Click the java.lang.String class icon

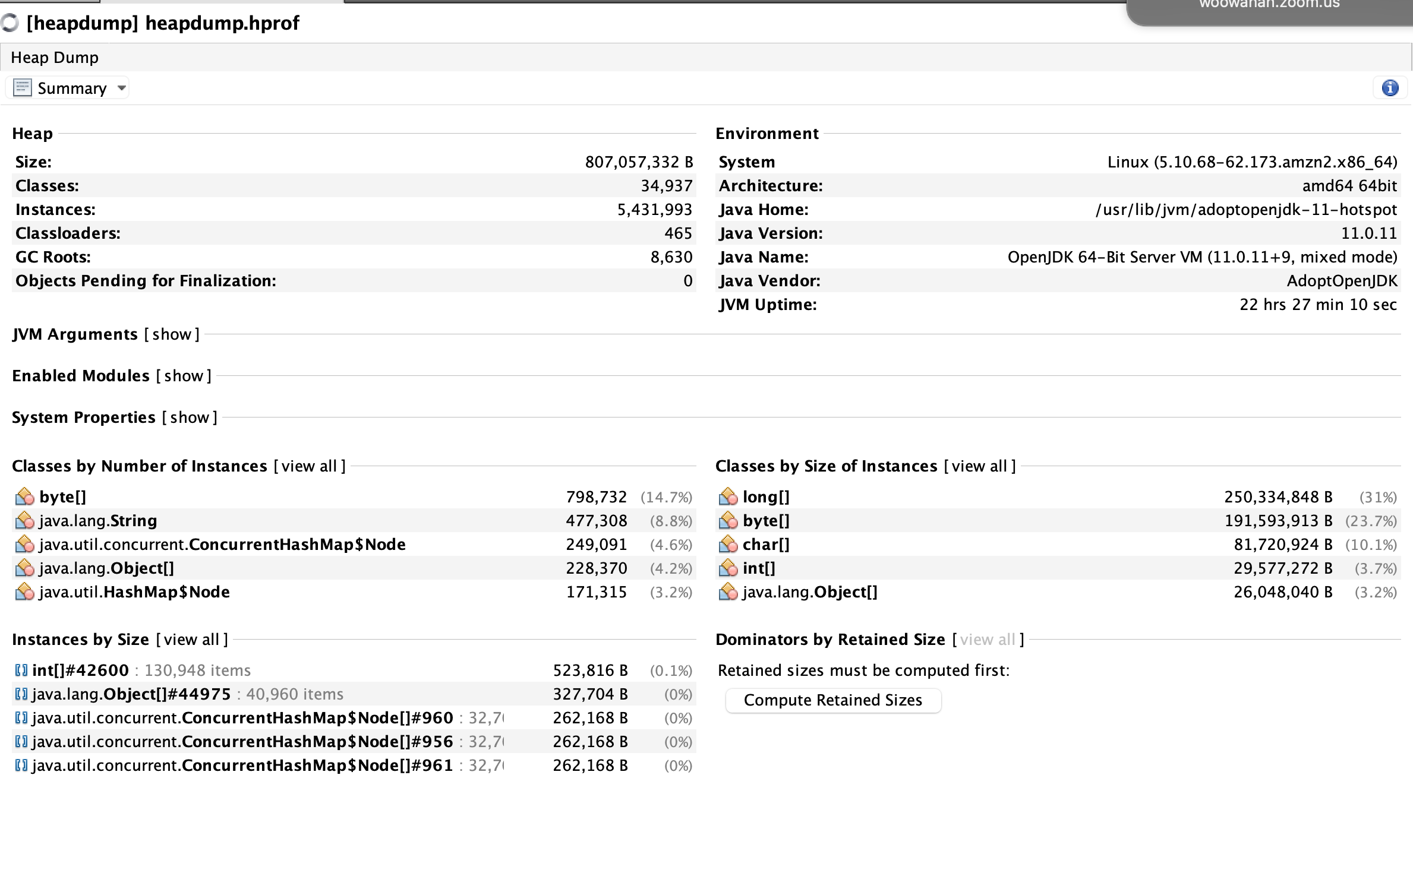[x=25, y=521]
